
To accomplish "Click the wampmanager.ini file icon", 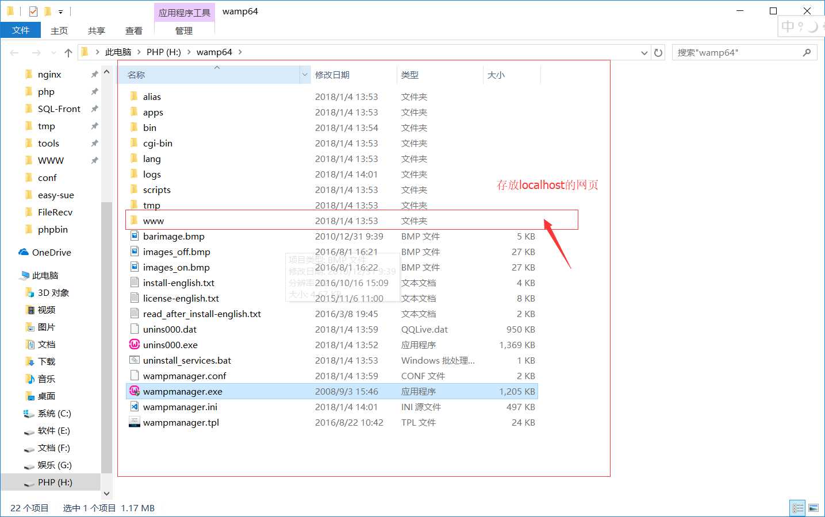I will (134, 406).
